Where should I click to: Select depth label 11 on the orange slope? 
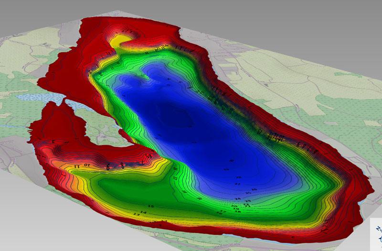(x=76, y=167)
